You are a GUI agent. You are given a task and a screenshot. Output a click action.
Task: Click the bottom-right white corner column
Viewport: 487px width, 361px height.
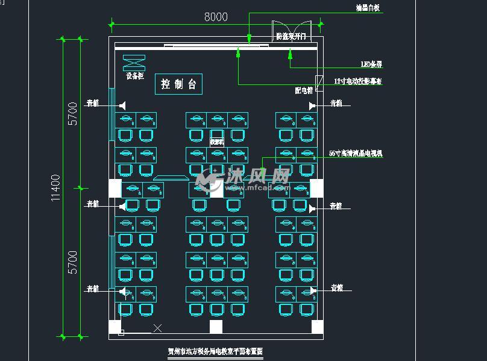point(317,327)
